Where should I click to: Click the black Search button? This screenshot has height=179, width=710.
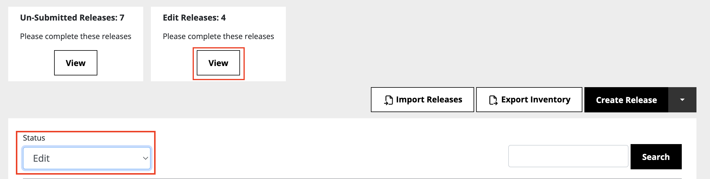tap(656, 157)
